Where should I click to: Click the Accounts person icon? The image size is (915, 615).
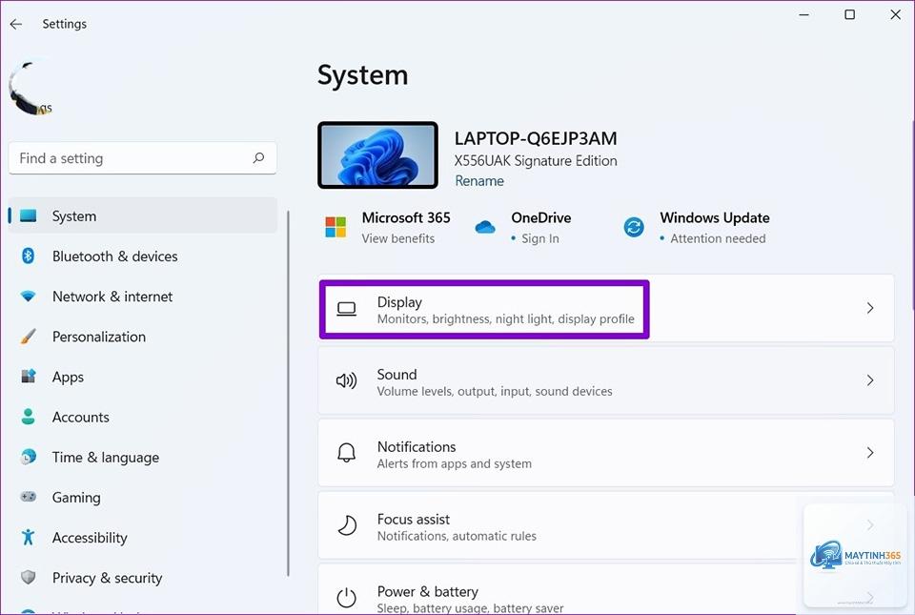[28, 417]
